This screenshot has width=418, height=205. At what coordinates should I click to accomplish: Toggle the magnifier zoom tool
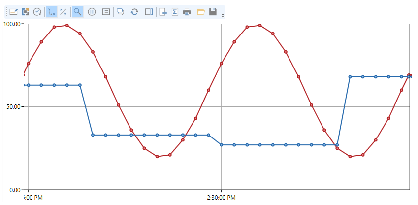coord(77,12)
